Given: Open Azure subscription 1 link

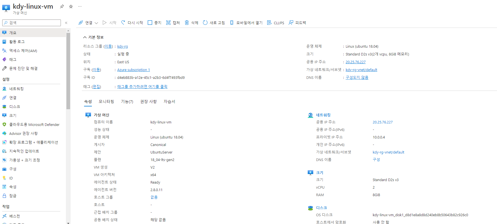Looking at the screenshot, I should [x=133, y=70].
